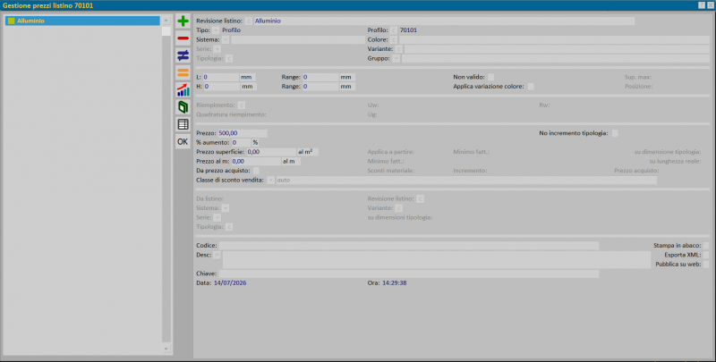
Task: Click the Profilo value 70101
Action: [x=408, y=30]
